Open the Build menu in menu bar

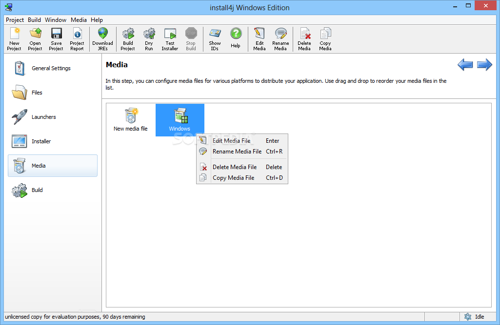[35, 20]
